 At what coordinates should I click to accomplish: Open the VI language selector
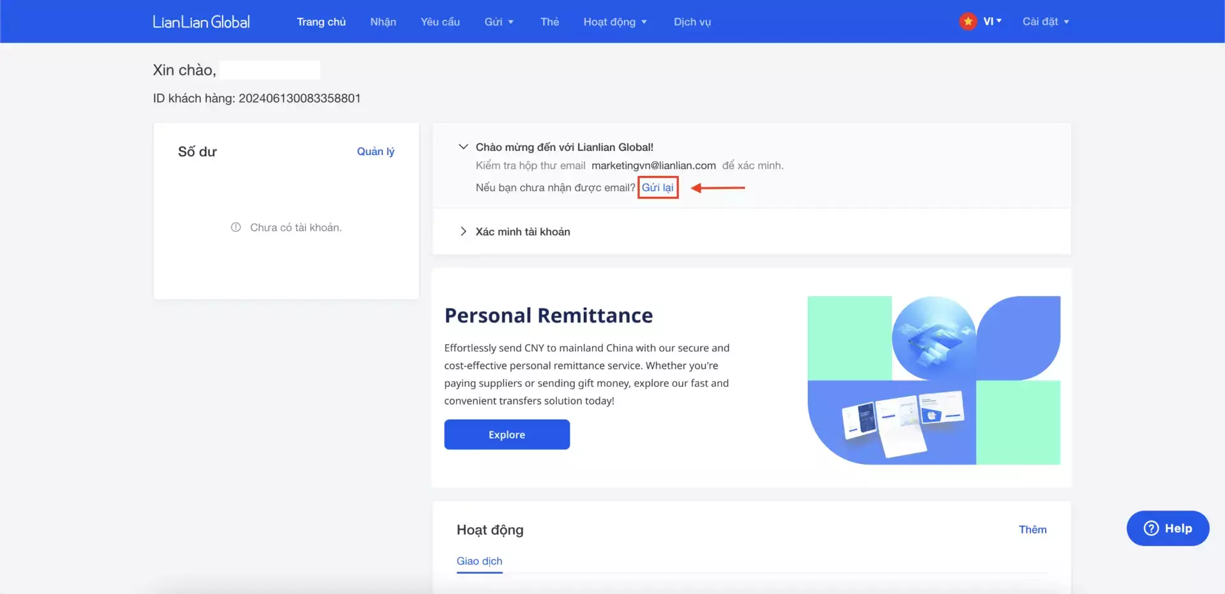pyautogui.click(x=992, y=22)
